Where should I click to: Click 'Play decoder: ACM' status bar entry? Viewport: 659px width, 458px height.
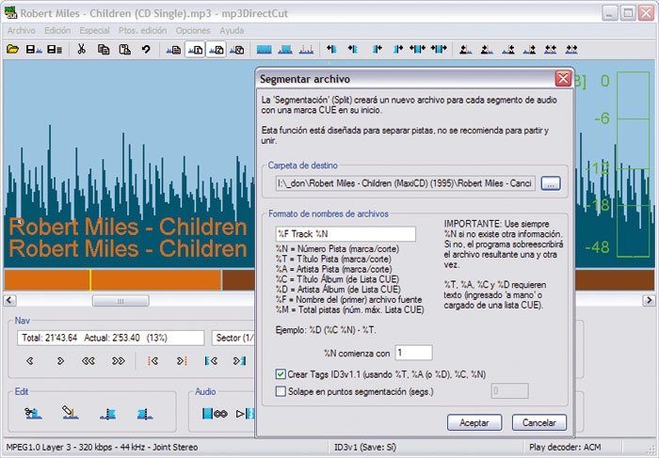[x=565, y=448]
